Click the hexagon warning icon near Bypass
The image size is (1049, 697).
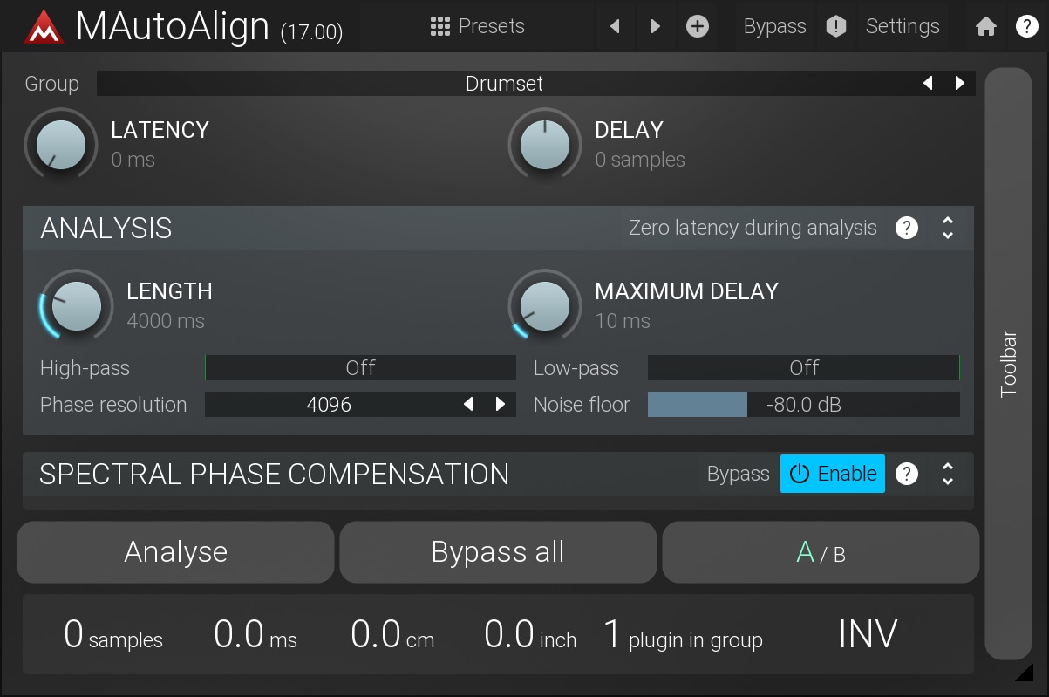pyautogui.click(x=835, y=27)
